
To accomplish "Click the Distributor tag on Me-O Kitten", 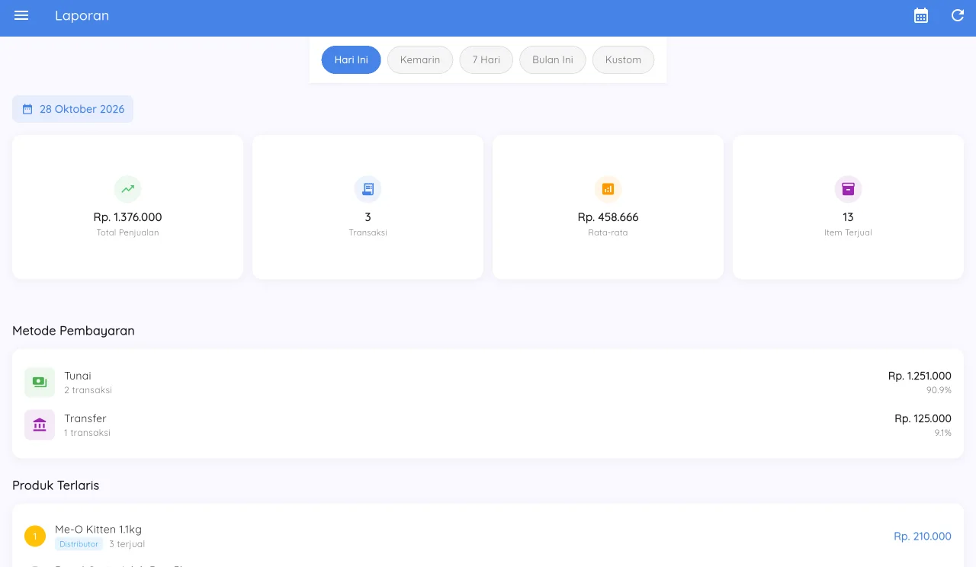I will point(79,544).
